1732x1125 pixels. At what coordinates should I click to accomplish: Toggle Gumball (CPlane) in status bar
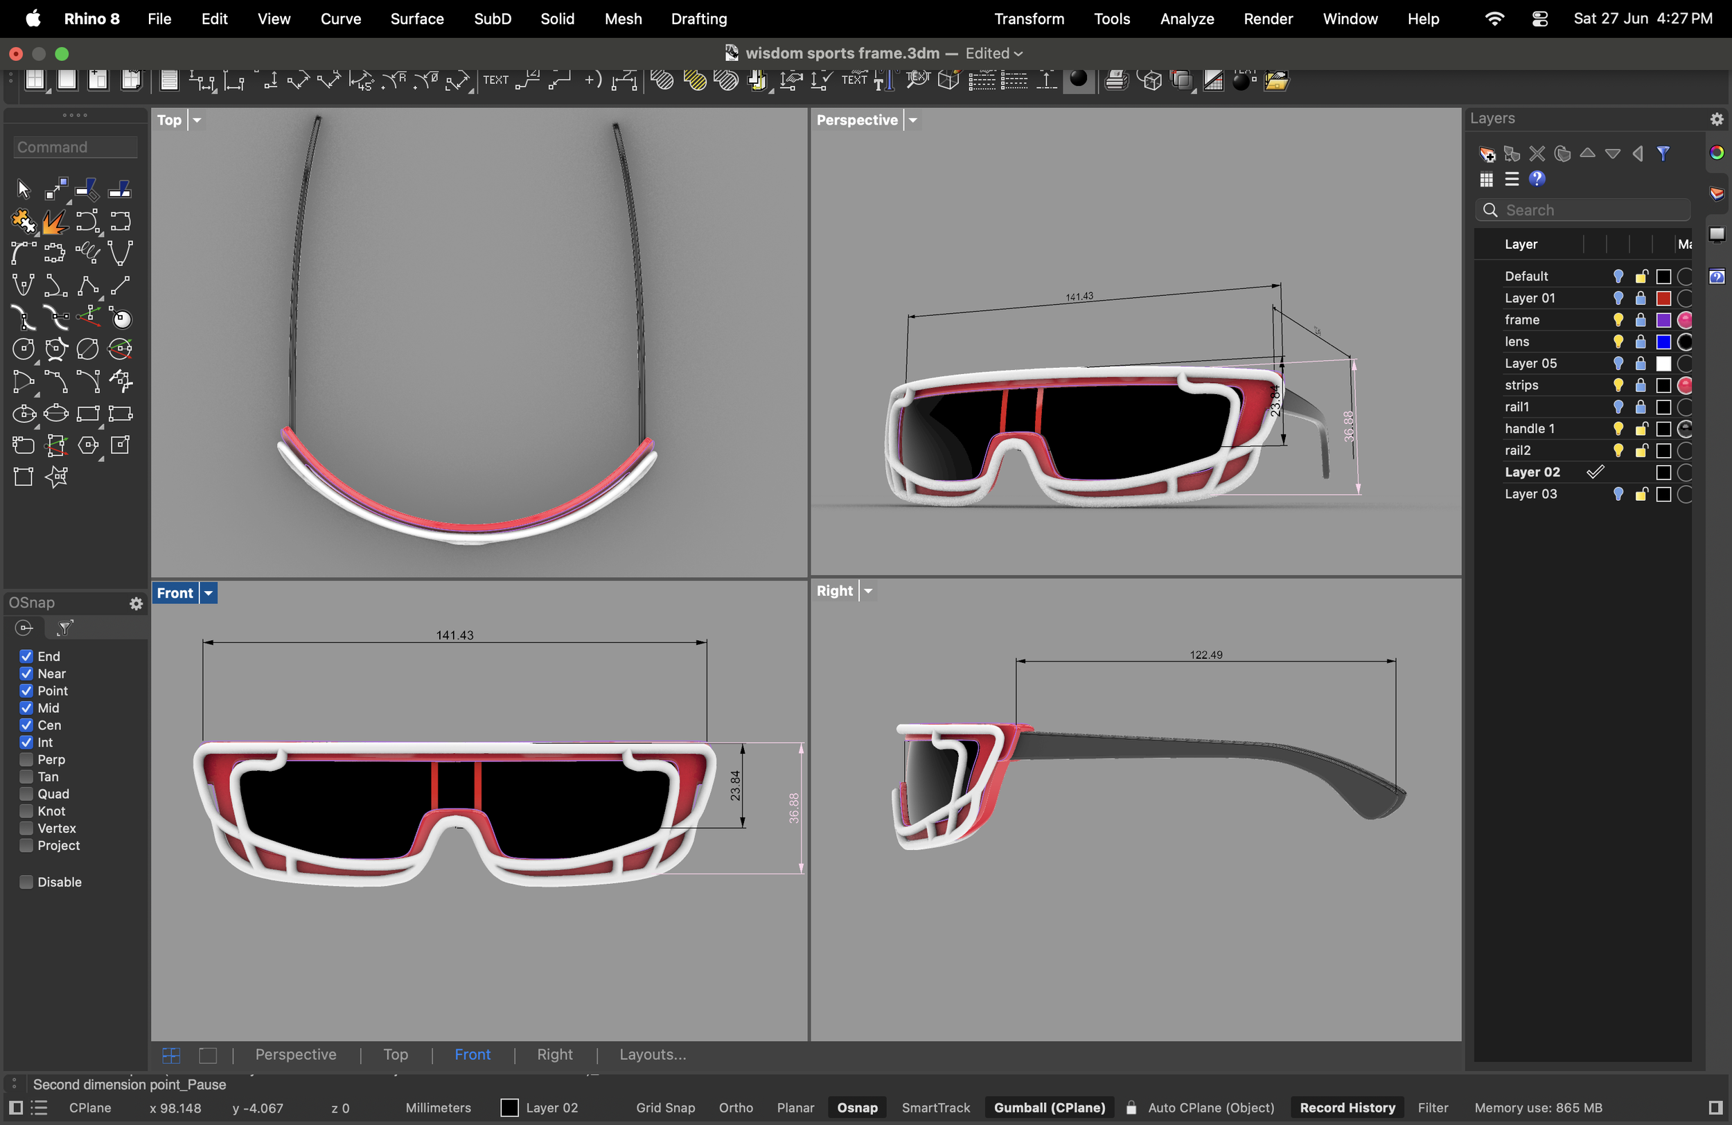(1050, 1108)
